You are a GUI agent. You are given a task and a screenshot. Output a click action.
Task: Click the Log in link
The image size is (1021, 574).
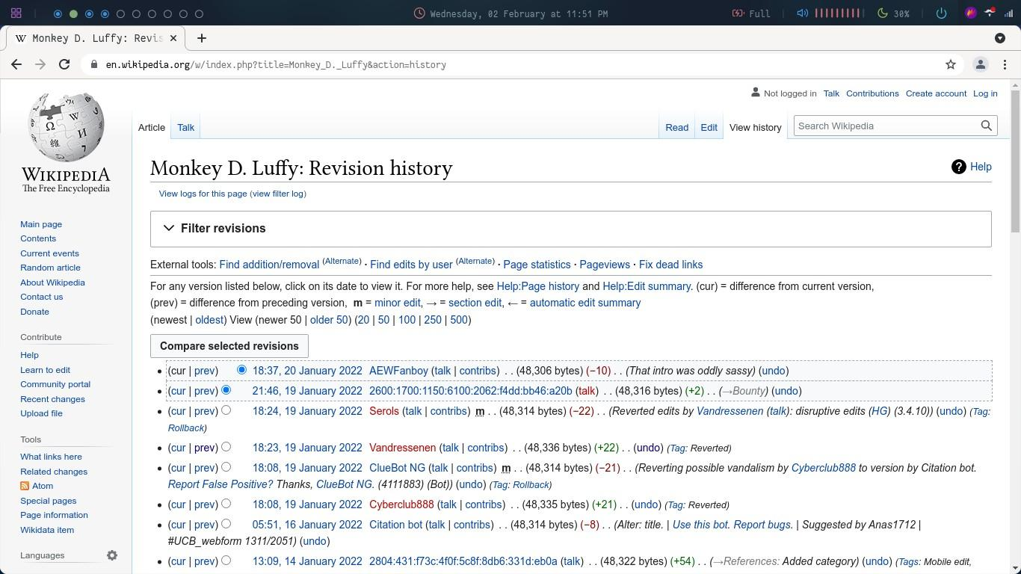[985, 93]
